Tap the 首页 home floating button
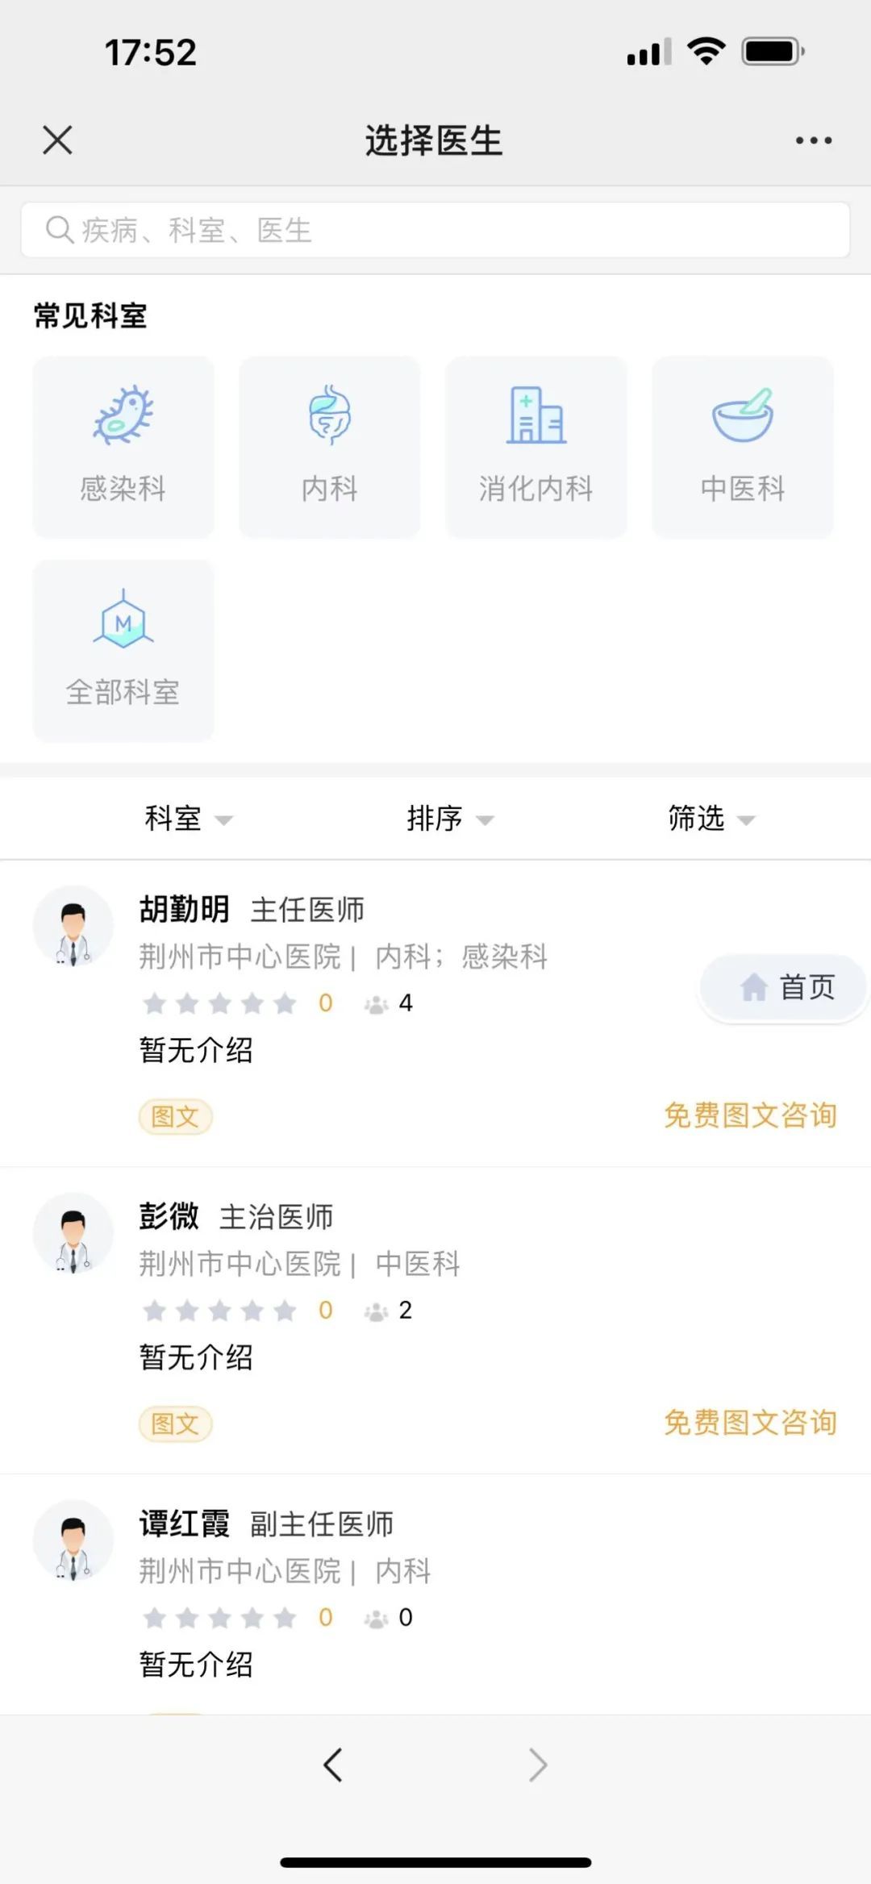The height and width of the screenshot is (1884, 871). tap(786, 987)
